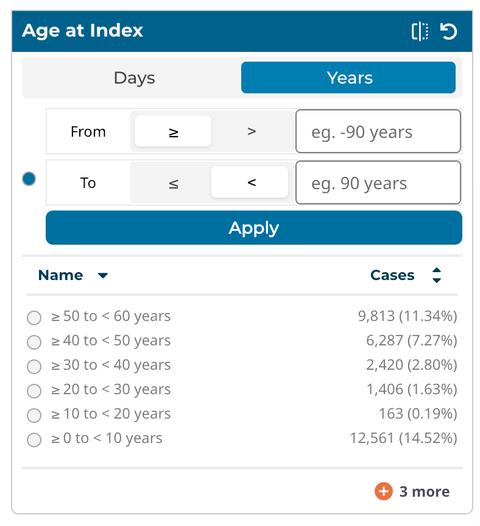The image size is (480, 526).
Task: Switch units to Days
Action: (134, 78)
